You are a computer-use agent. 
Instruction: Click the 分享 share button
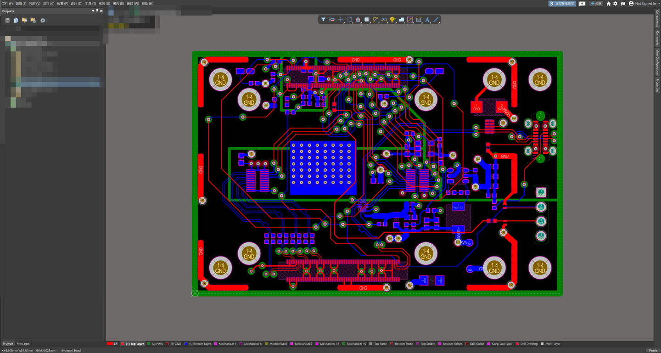pyautogui.click(x=596, y=4)
